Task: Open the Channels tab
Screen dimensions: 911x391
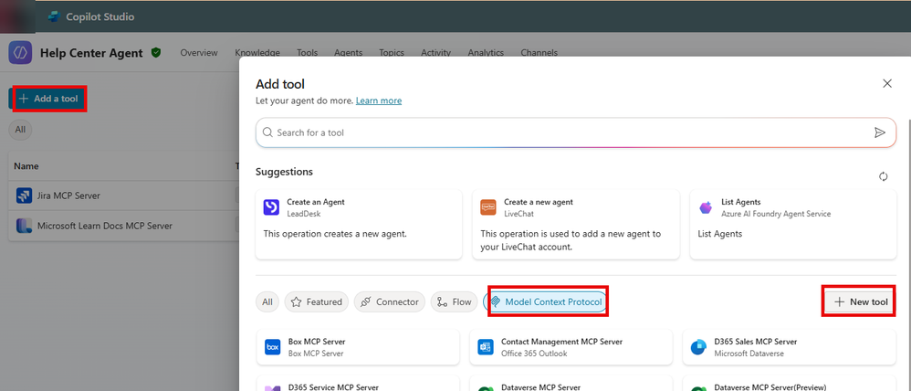Action: pyautogui.click(x=539, y=52)
